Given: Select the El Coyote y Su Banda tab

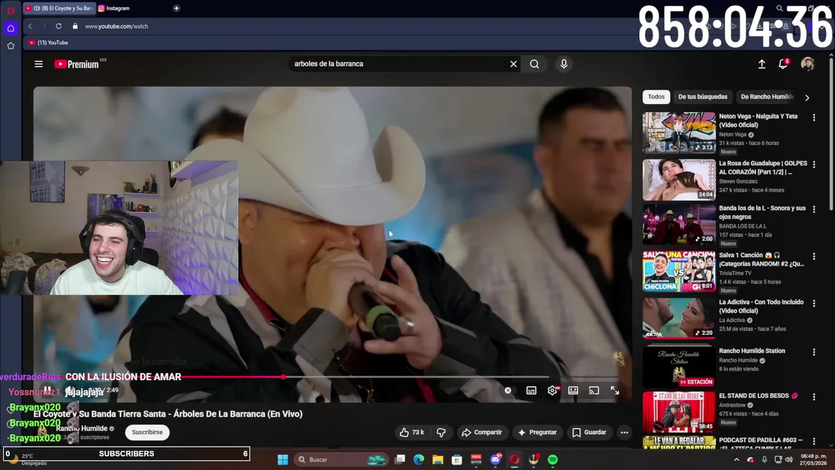Looking at the screenshot, I should pyautogui.click(x=59, y=8).
